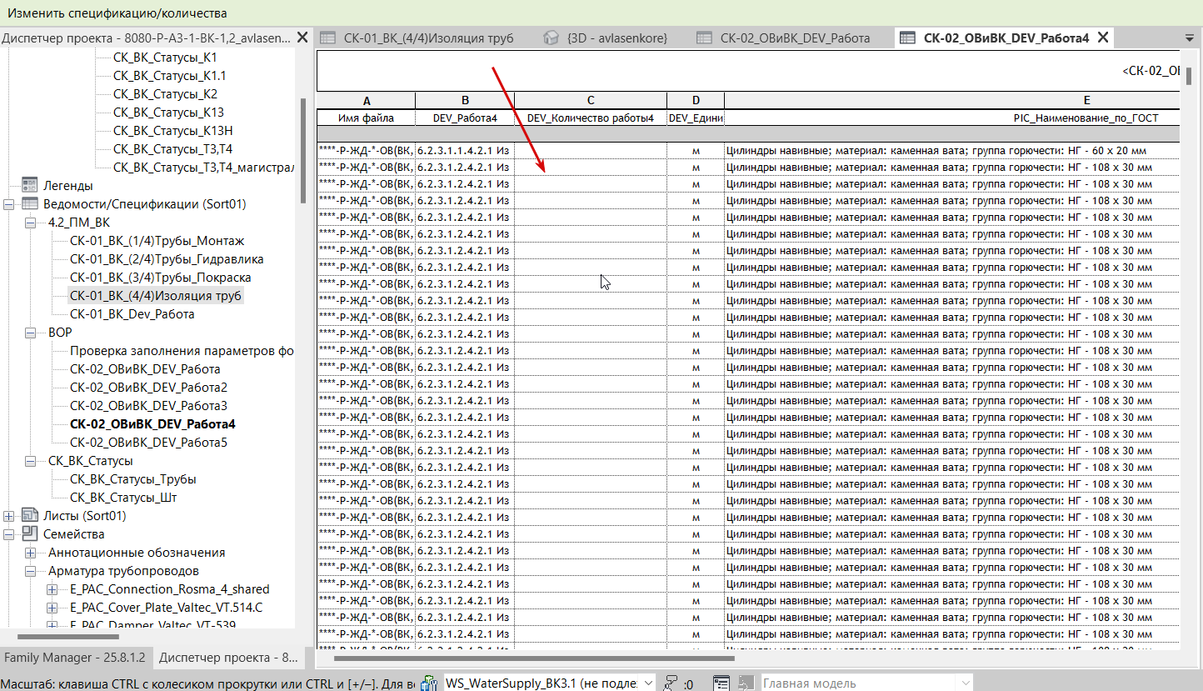Select СК_ВК_Статусы_К13Н in browser
Viewport: 1203px width, 691px height.
pos(172,131)
